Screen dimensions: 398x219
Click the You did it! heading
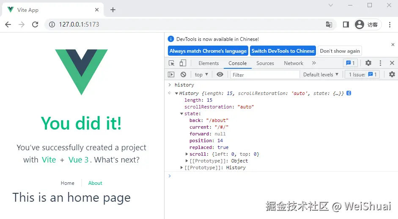(81, 123)
